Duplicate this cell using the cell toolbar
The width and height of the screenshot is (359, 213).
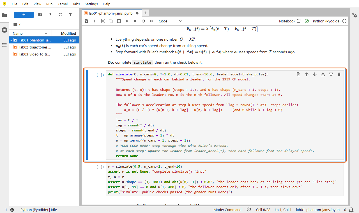click(x=298, y=74)
